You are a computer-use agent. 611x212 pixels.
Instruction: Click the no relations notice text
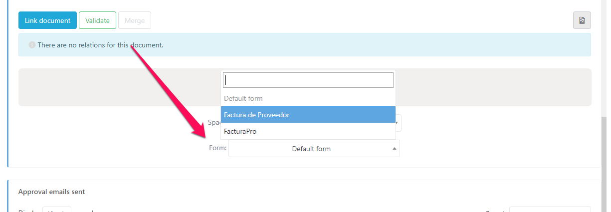100,45
